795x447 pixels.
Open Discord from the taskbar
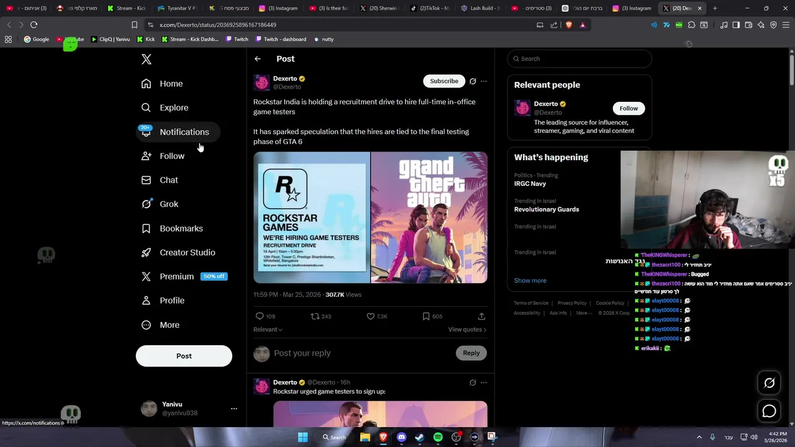401,437
